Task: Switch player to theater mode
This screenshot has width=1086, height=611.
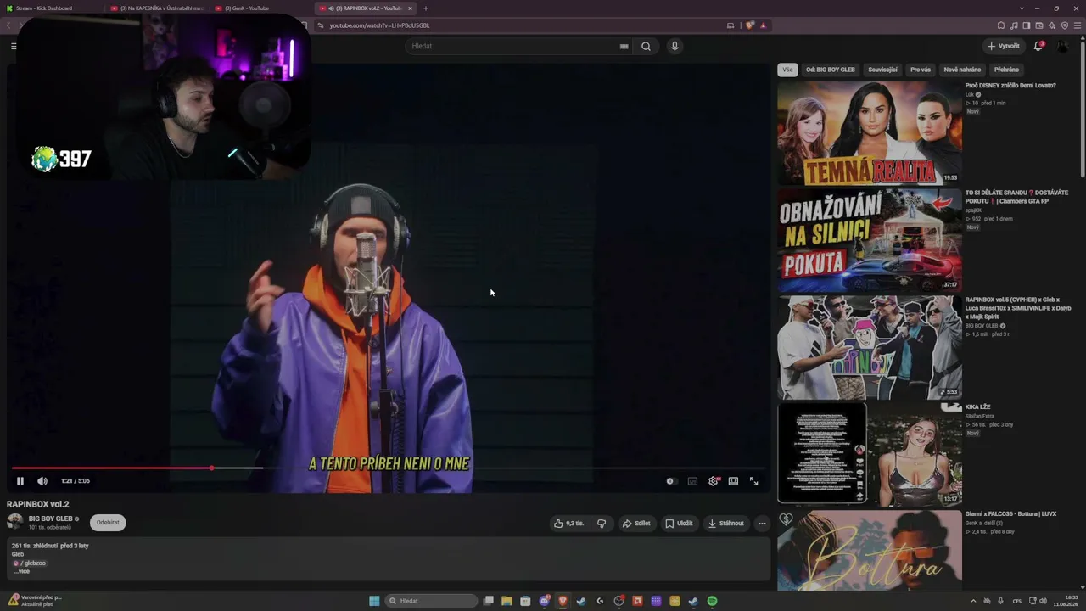Action: [733, 481]
